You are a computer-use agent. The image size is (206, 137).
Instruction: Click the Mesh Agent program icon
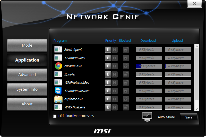58,49
